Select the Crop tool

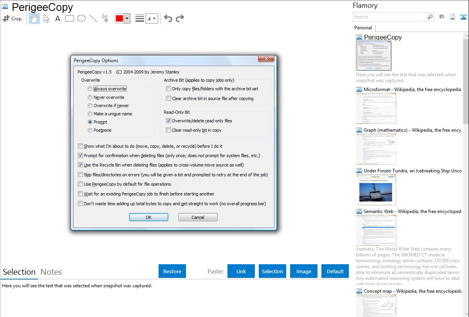click(x=12, y=18)
